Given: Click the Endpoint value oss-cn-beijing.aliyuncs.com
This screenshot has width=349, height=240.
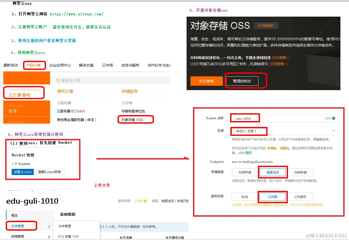Looking at the screenshot, I should (252, 162).
